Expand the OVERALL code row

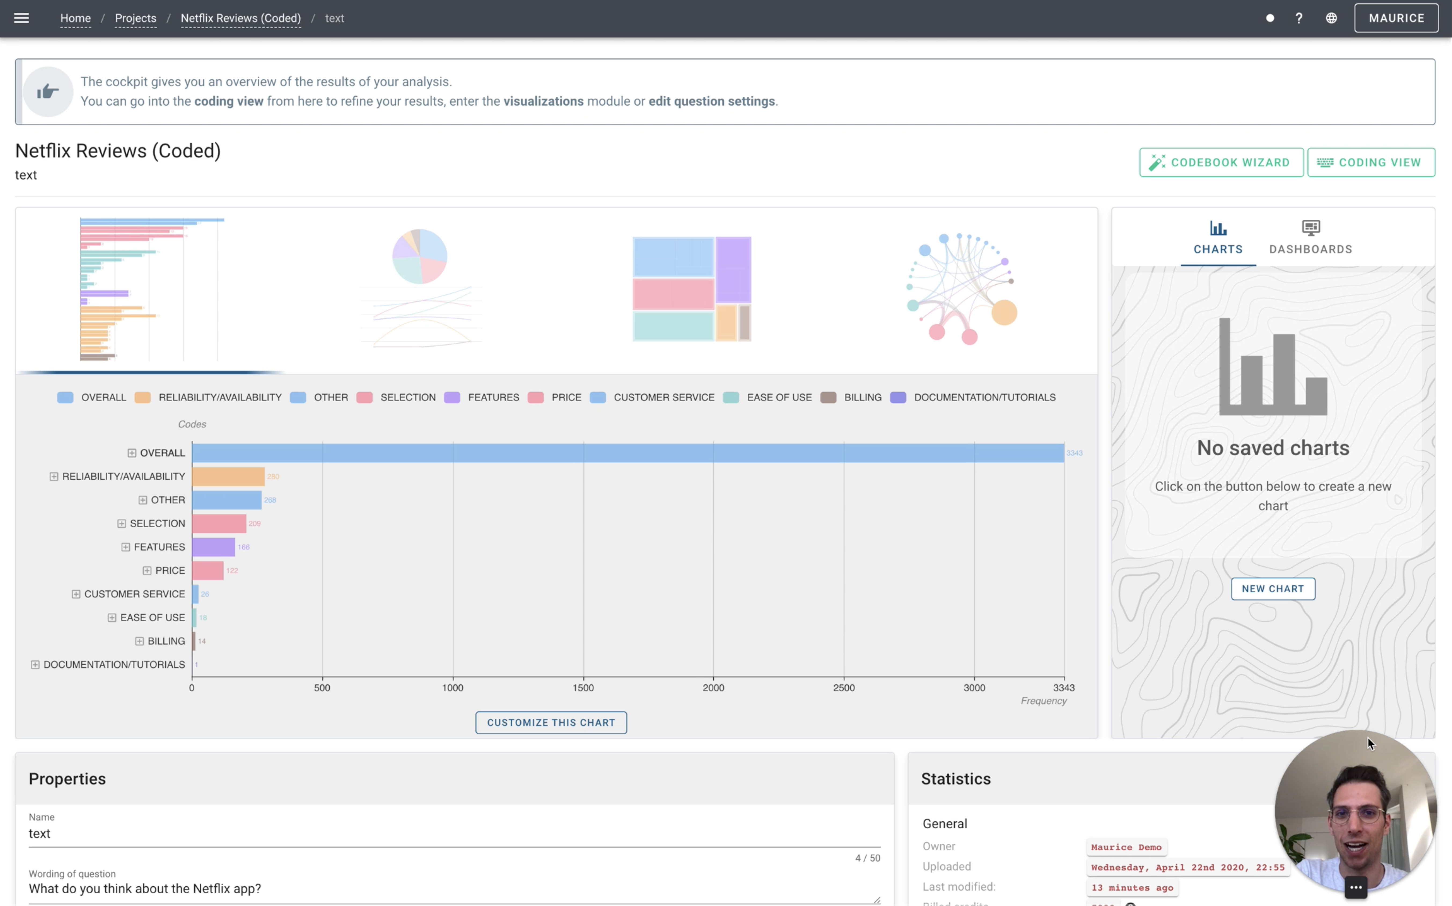click(x=132, y=453)
